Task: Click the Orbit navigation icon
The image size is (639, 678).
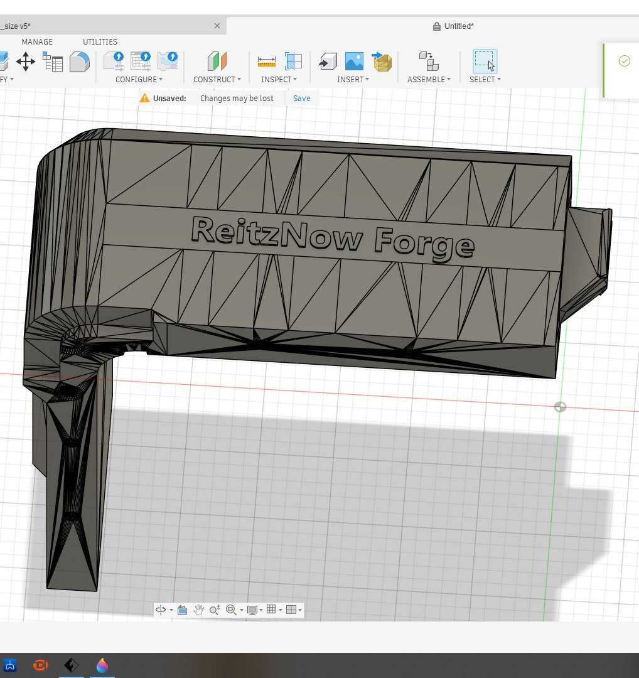Action: tap(161, 610)
